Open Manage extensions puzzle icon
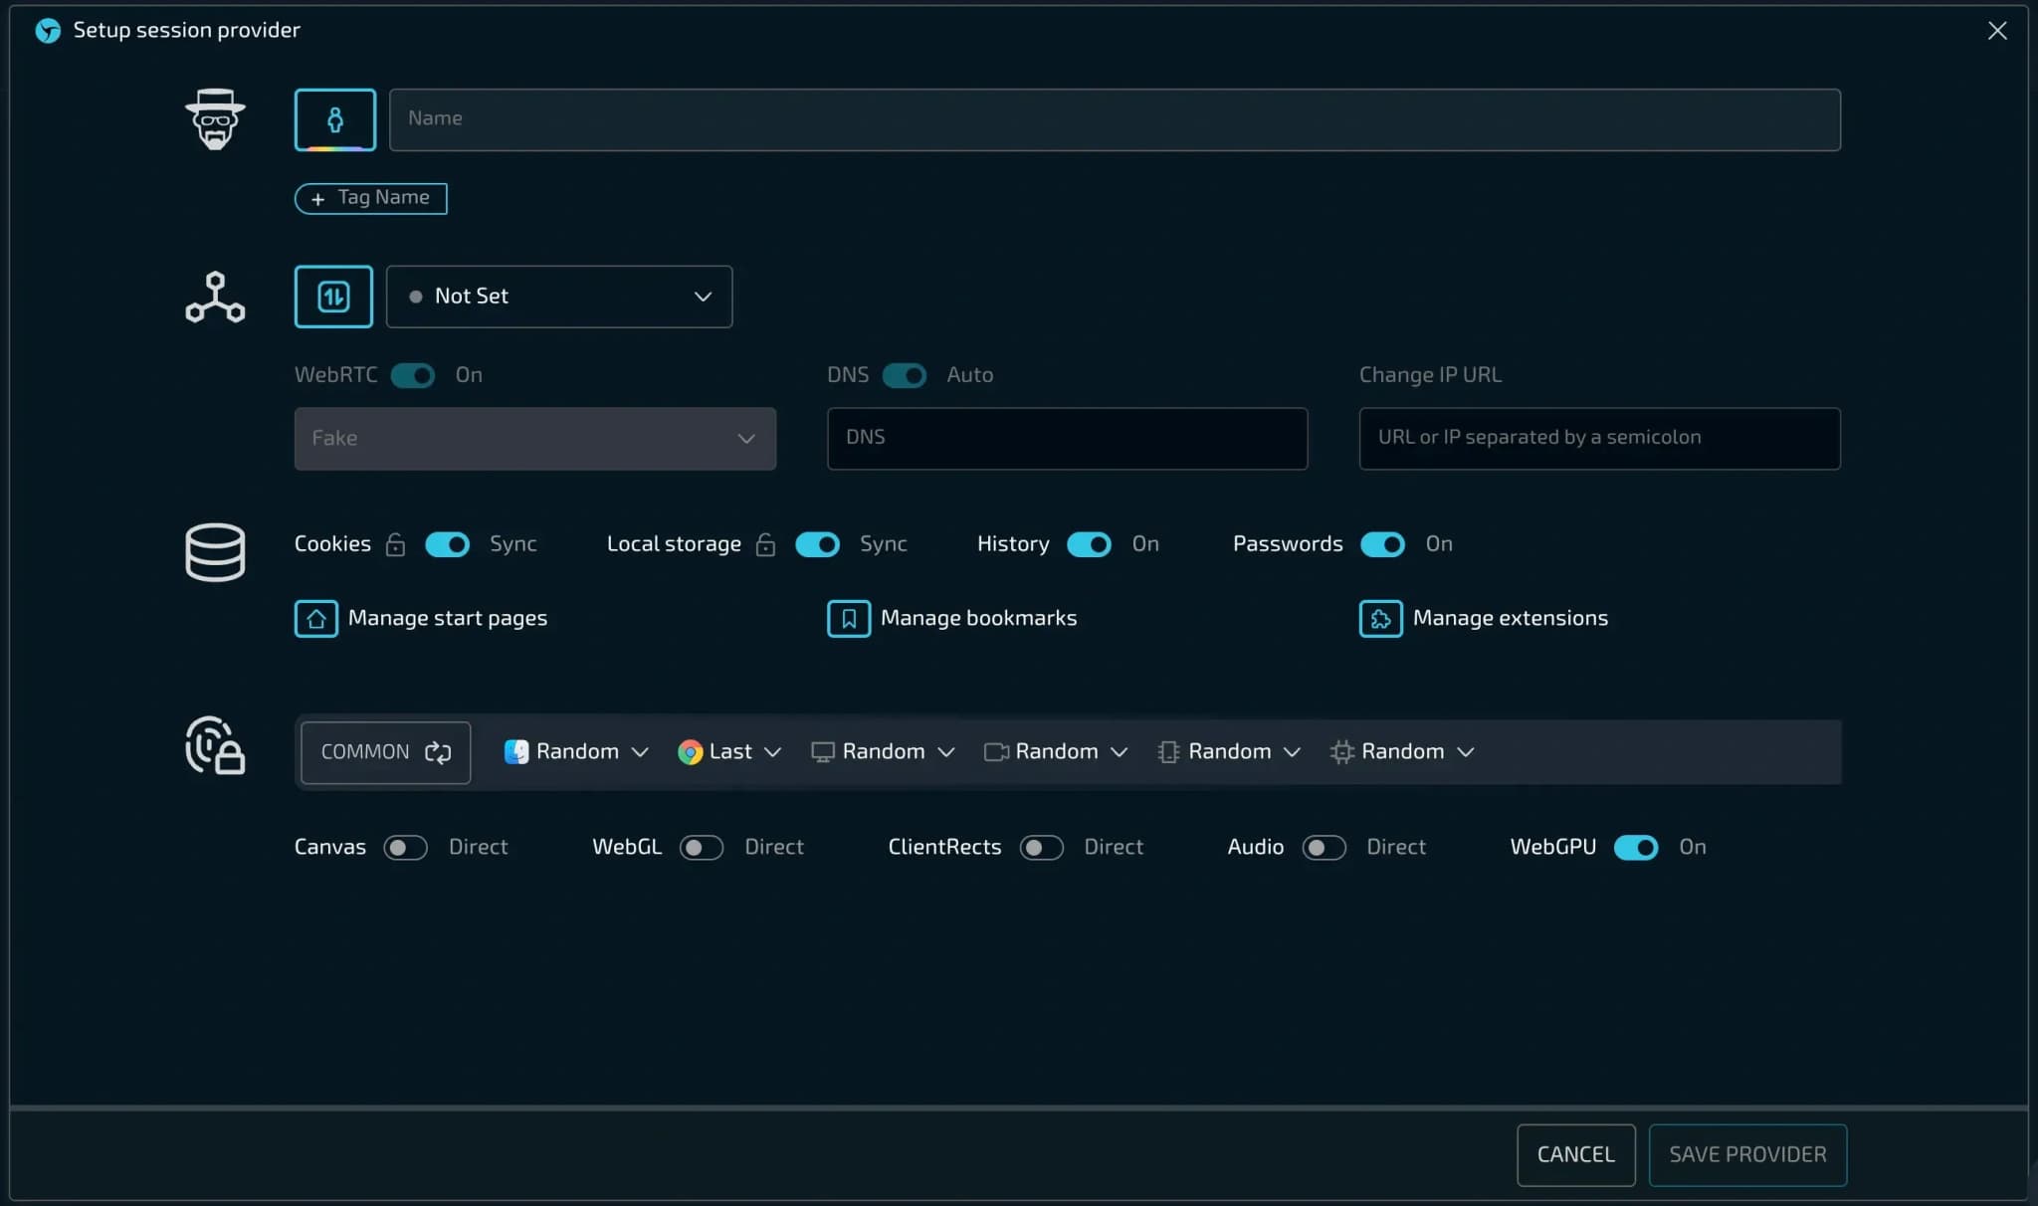The width and height of the screenshot is (2038, 1206). pyautogui.click(x=1380, y=619)
